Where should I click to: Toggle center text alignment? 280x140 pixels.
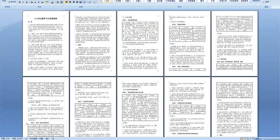70,2
